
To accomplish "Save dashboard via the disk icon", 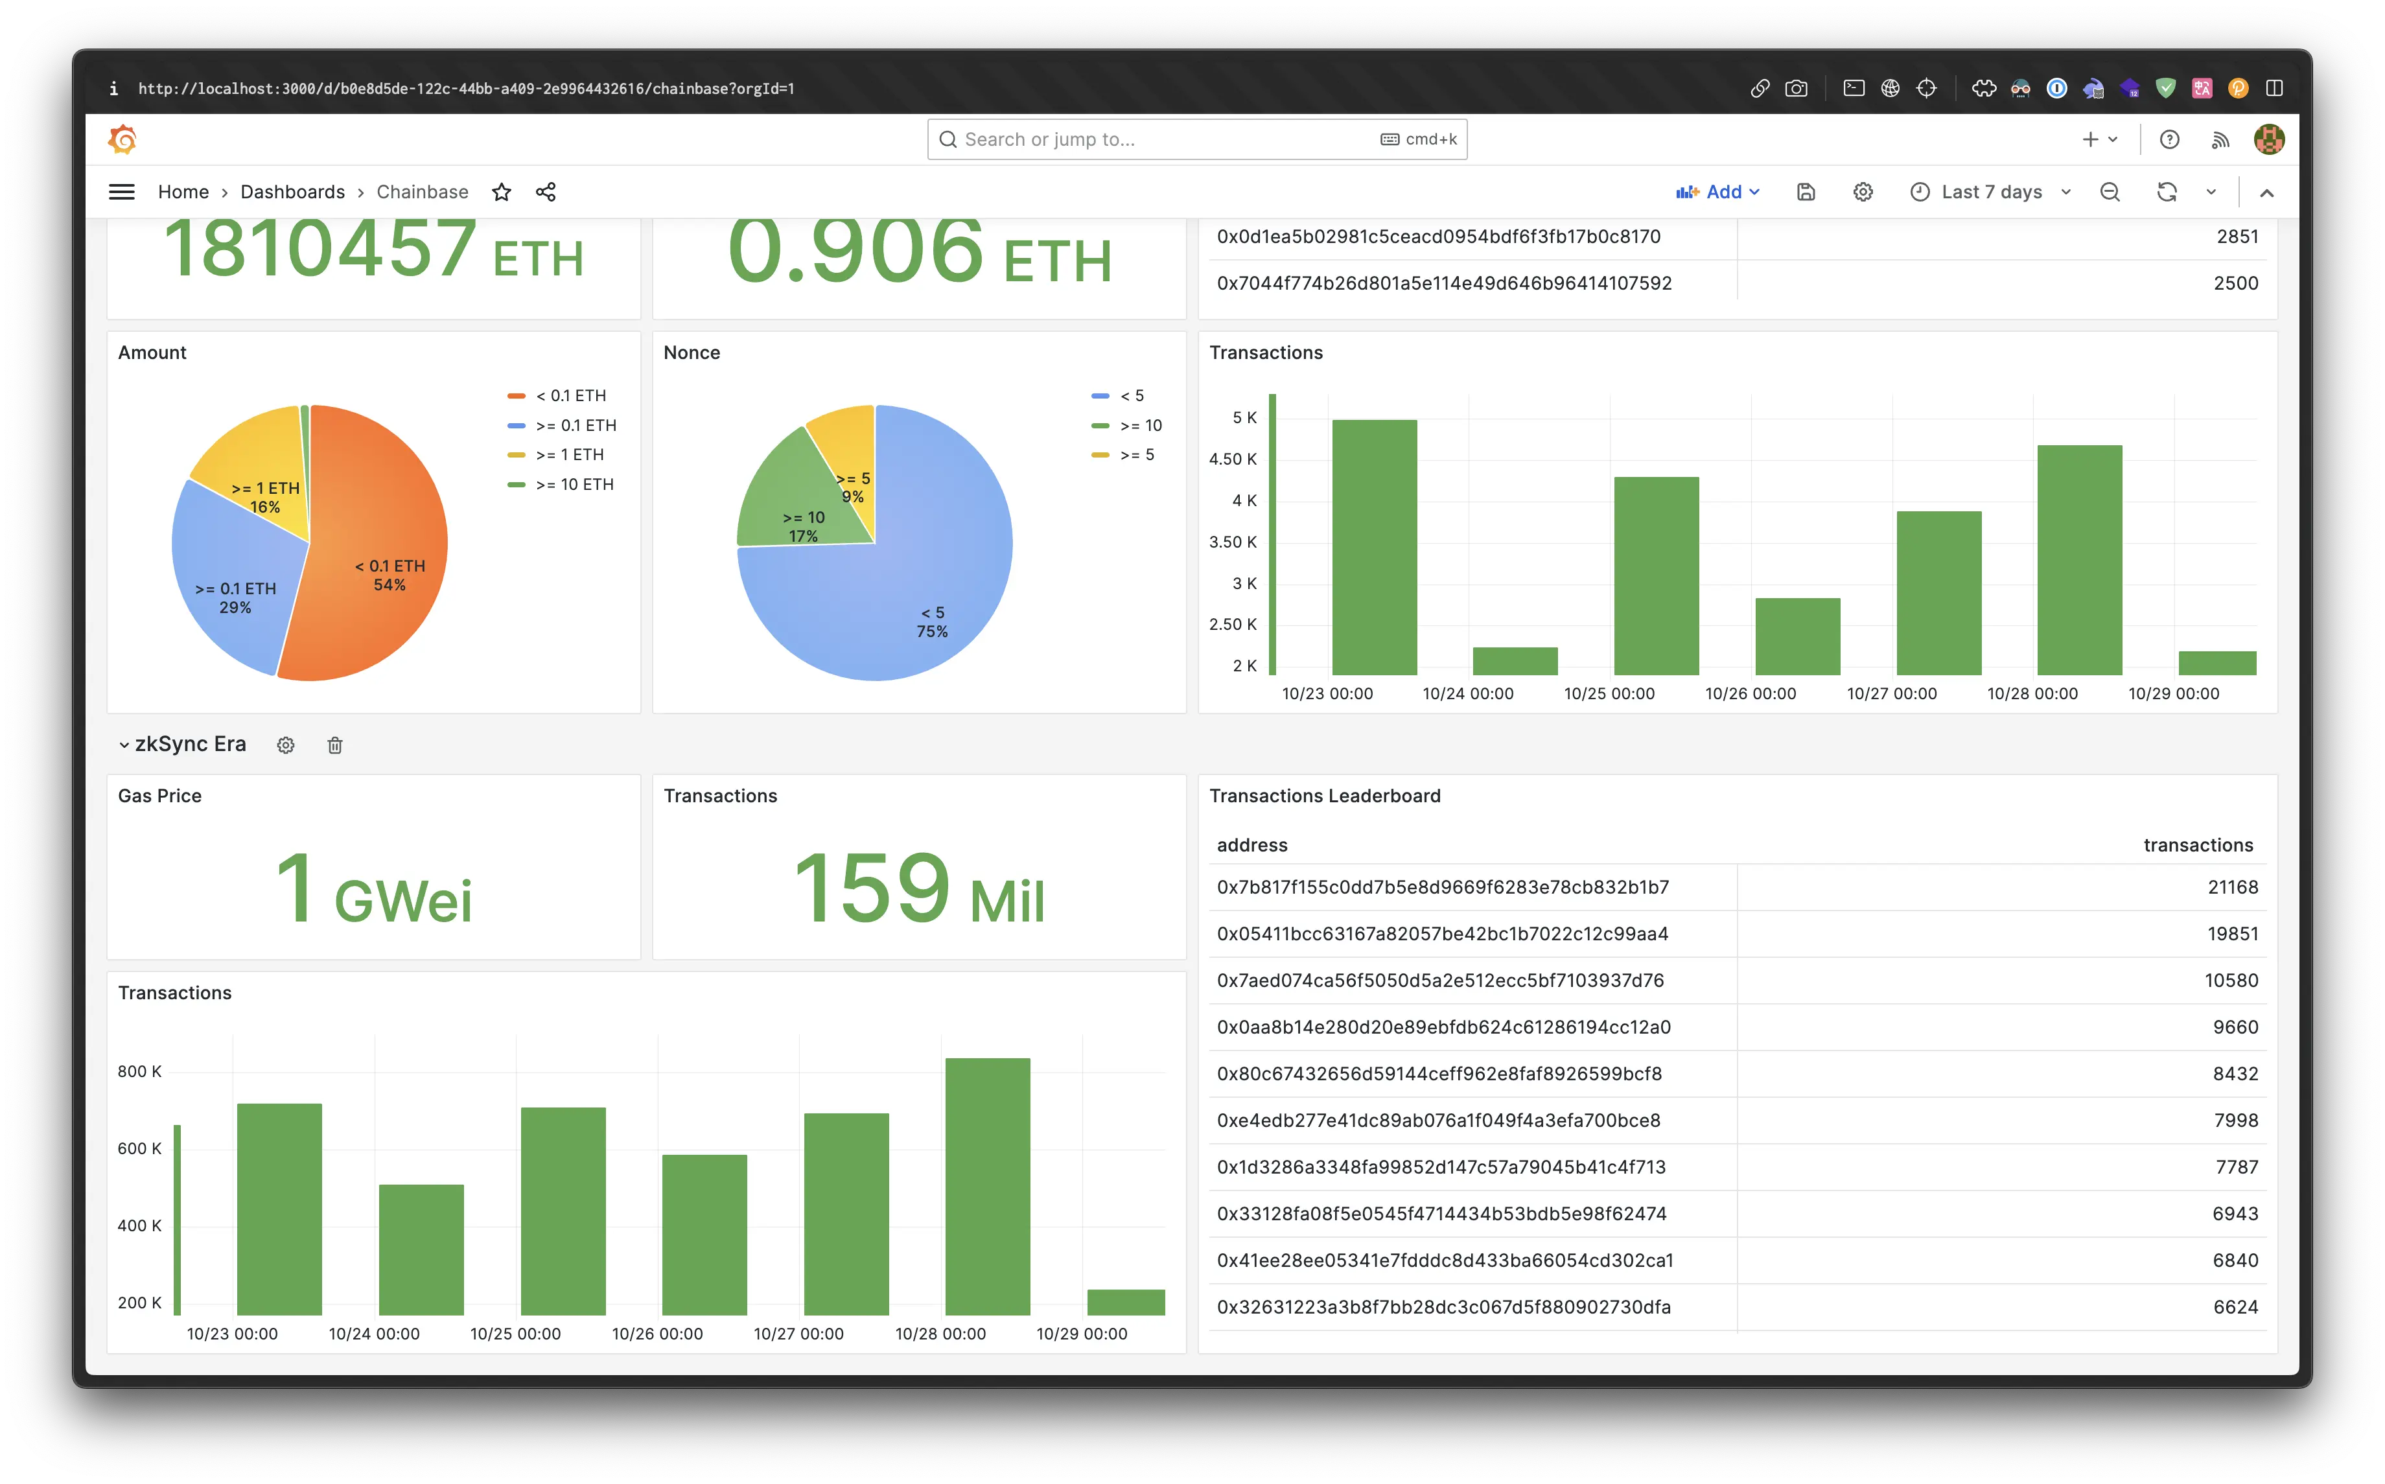I will coord(1806,192).
